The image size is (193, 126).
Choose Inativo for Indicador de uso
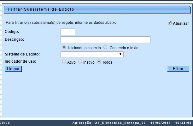[80, 62]
